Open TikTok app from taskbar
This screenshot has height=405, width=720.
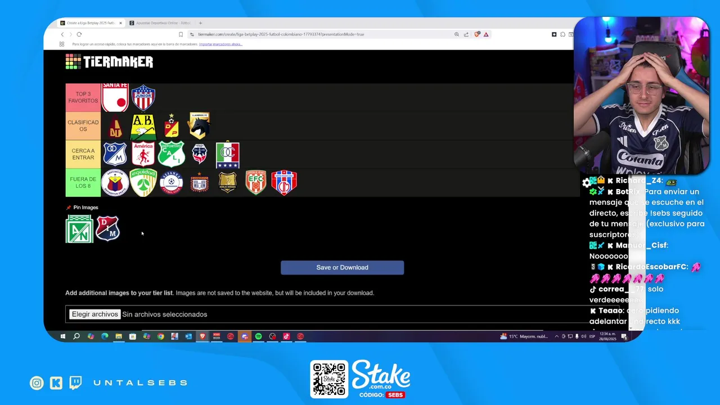click(x=286, y=336)
